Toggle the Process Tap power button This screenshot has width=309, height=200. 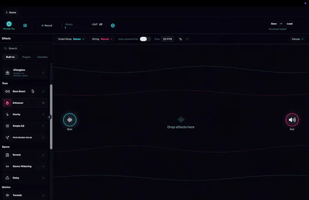pyautogui.click(x=9, y=24)
